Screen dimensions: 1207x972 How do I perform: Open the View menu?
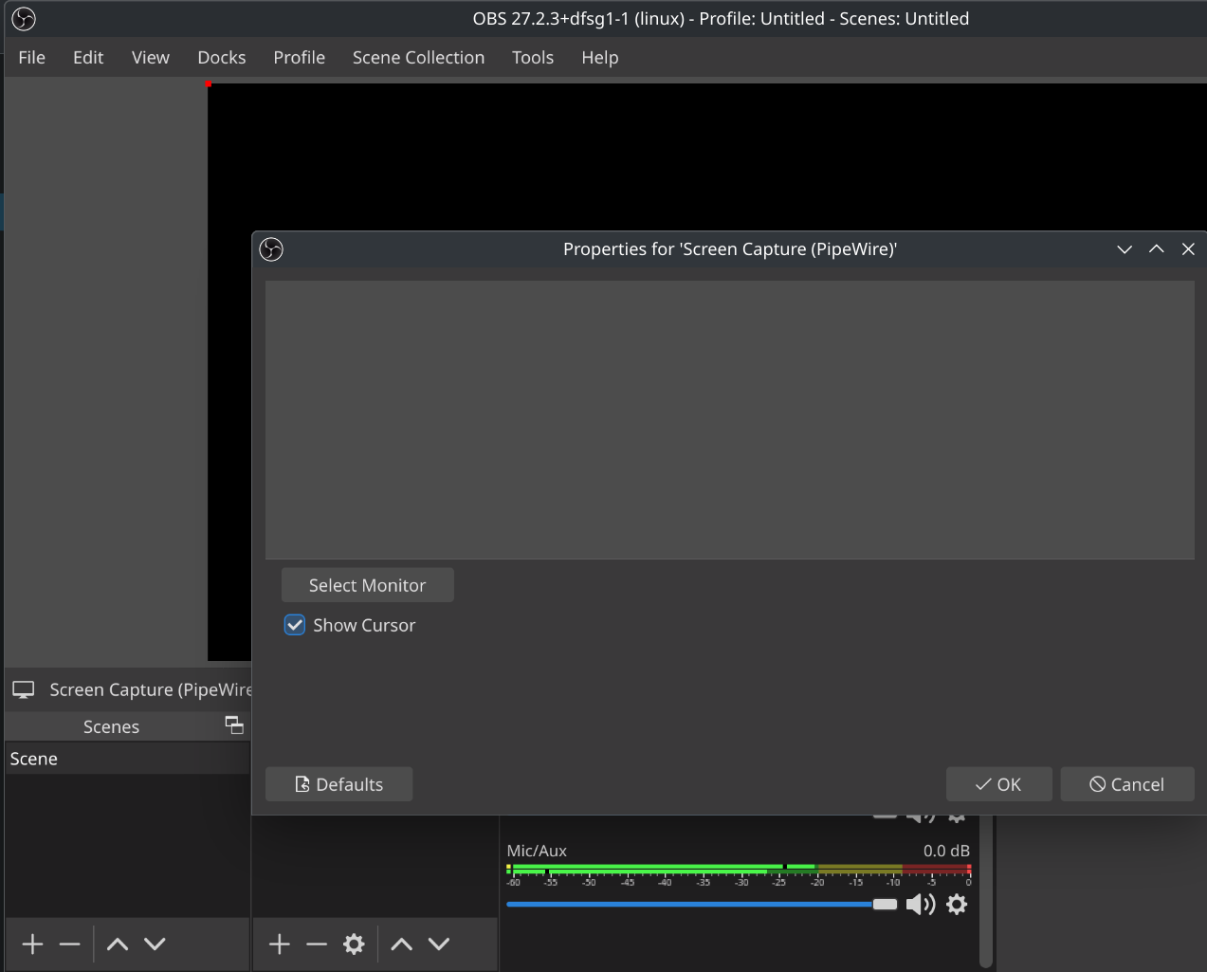[151, 58]
